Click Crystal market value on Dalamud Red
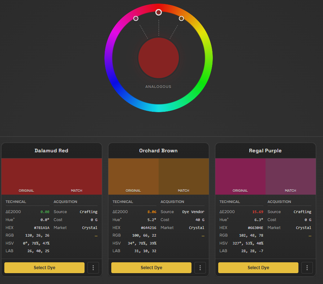323x284 pixels. (x=90, y=228)
